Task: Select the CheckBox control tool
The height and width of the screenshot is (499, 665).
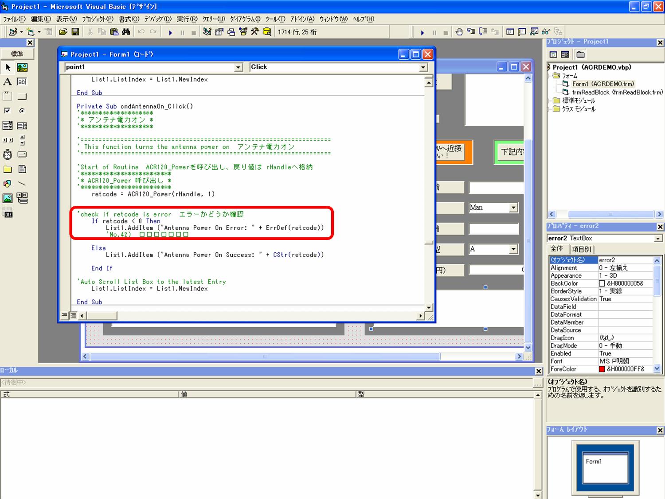Action: (8, 111)
